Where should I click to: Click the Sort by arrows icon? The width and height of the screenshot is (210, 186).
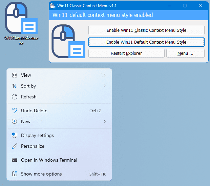point(15,86)
